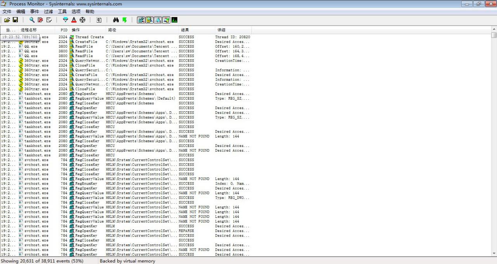Open the Filter funnel icon

65,20
